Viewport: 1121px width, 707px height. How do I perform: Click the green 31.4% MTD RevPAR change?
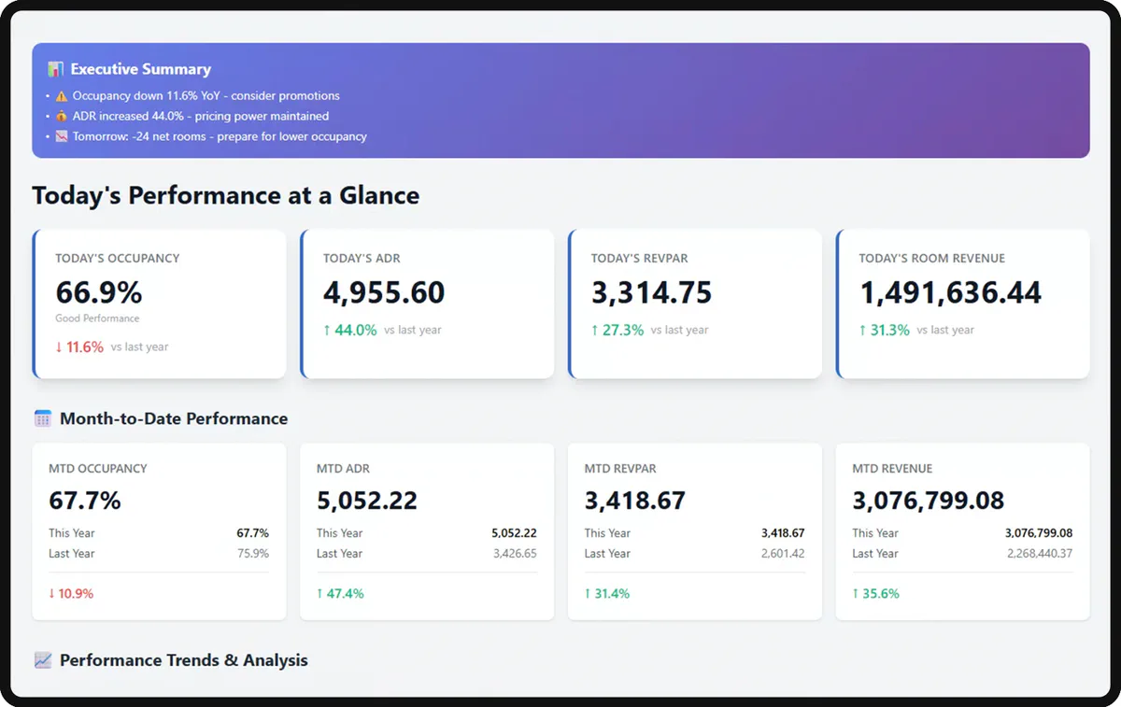click(x=607, y=593)
